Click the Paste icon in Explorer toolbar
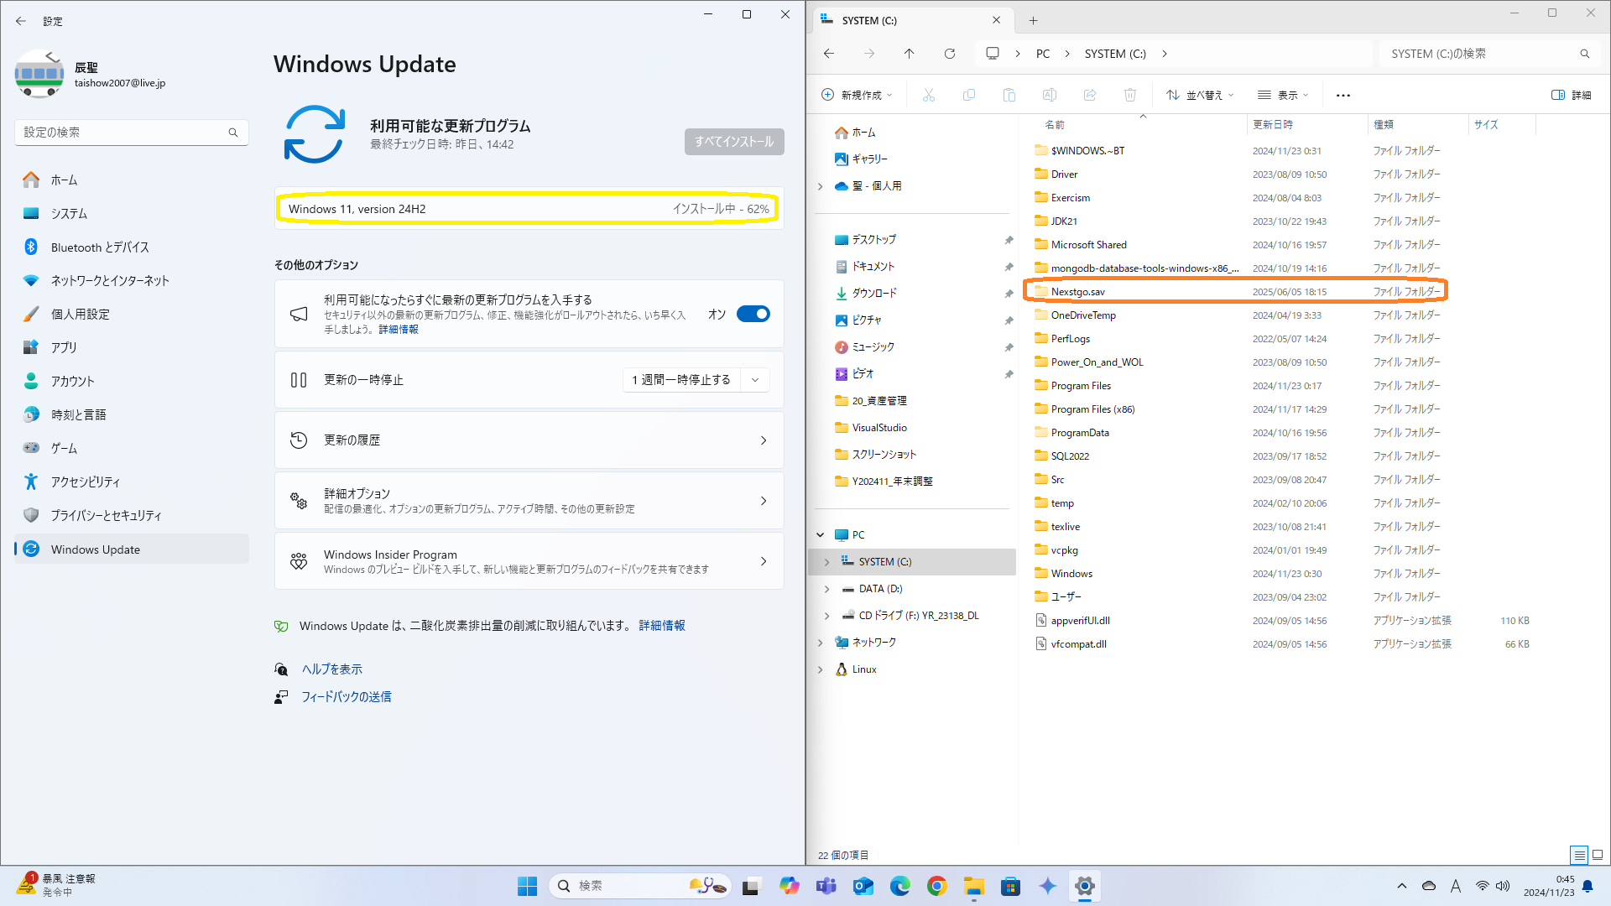This screenshot has height=906, width=1611. click(1009, 95)
